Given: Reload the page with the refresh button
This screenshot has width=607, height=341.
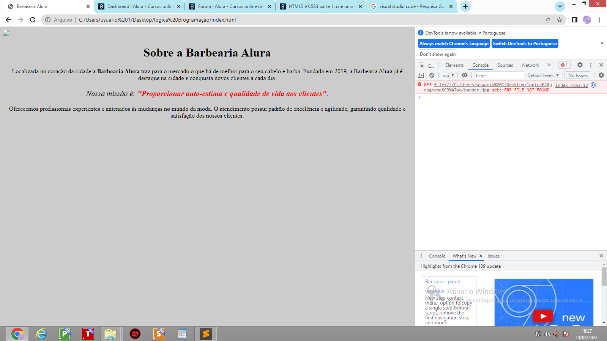Looking at the screenshot, I should tap(33, 20).
